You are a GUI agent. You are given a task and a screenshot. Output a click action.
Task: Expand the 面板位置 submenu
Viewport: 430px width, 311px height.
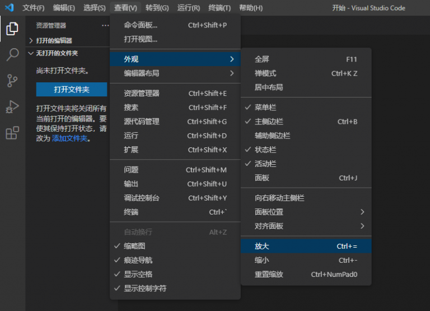306,212
